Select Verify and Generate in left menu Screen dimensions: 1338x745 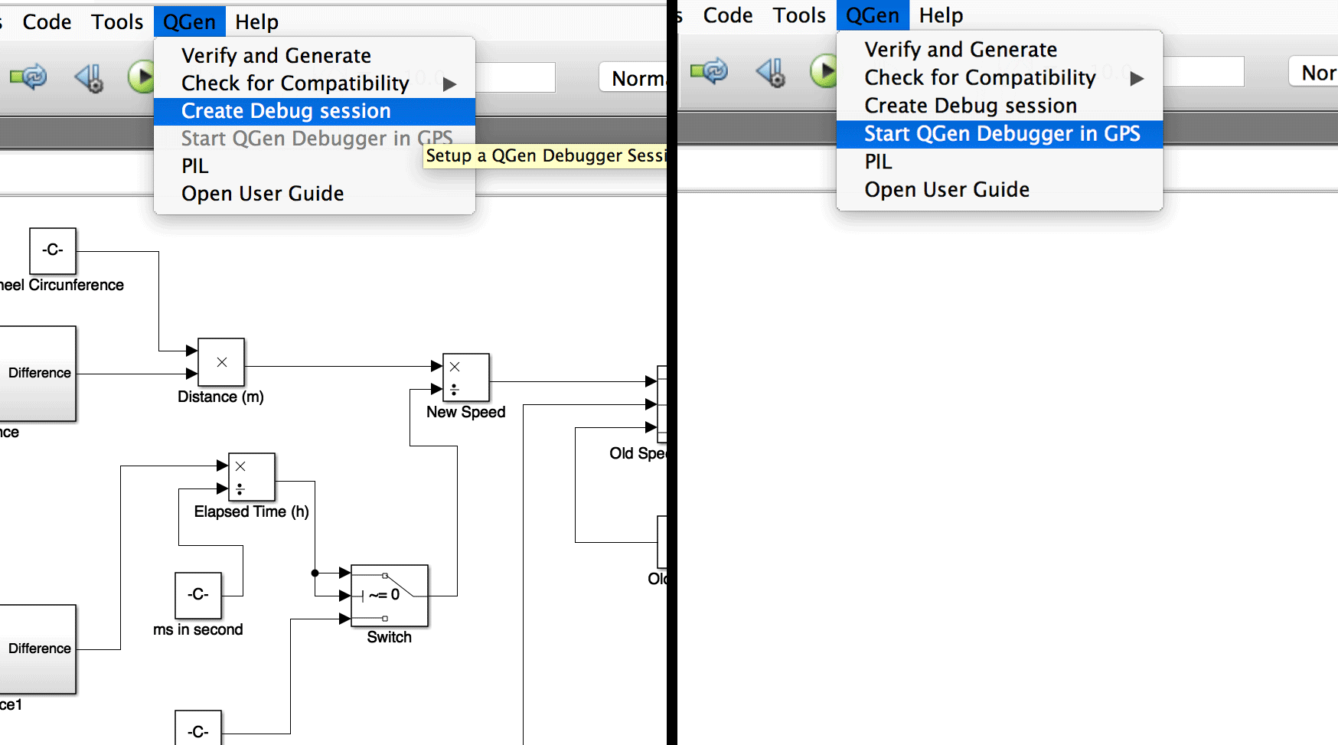point(315,55)
